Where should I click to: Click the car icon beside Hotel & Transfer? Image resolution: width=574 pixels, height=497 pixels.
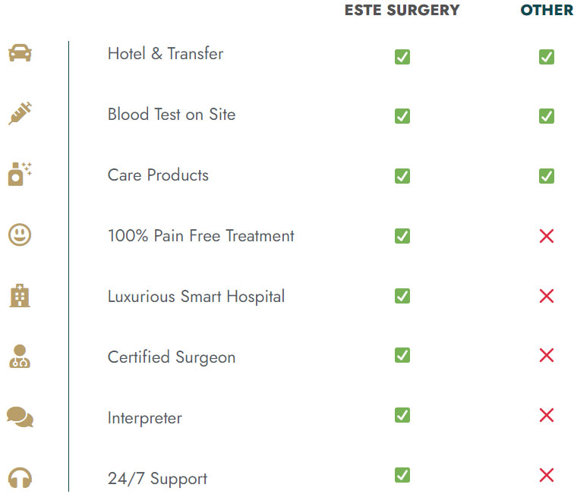(20, 54)
